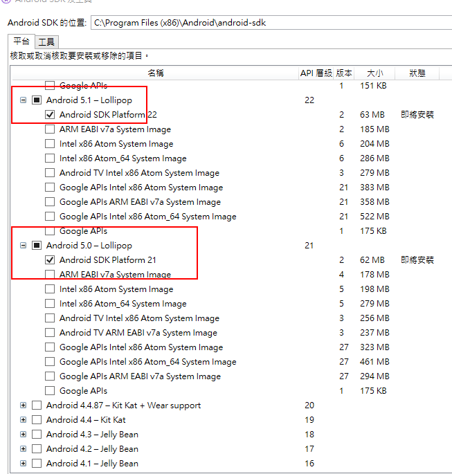Select Android TV ARM EABI v7a System Image label

[x=138, y=333]
